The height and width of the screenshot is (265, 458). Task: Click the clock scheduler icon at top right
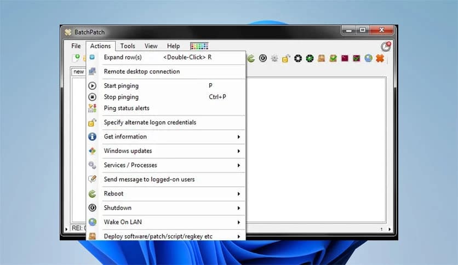386,47
